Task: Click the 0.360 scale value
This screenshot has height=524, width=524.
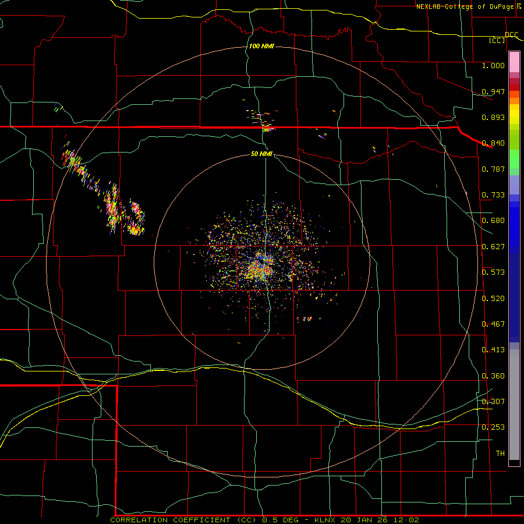Action: [x=493, y=376]
